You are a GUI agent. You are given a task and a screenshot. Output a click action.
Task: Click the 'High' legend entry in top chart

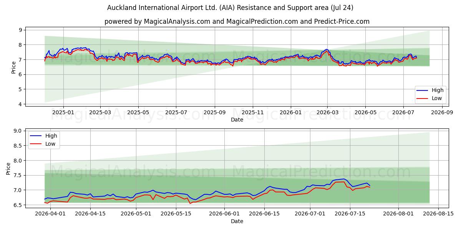point(438,90)
